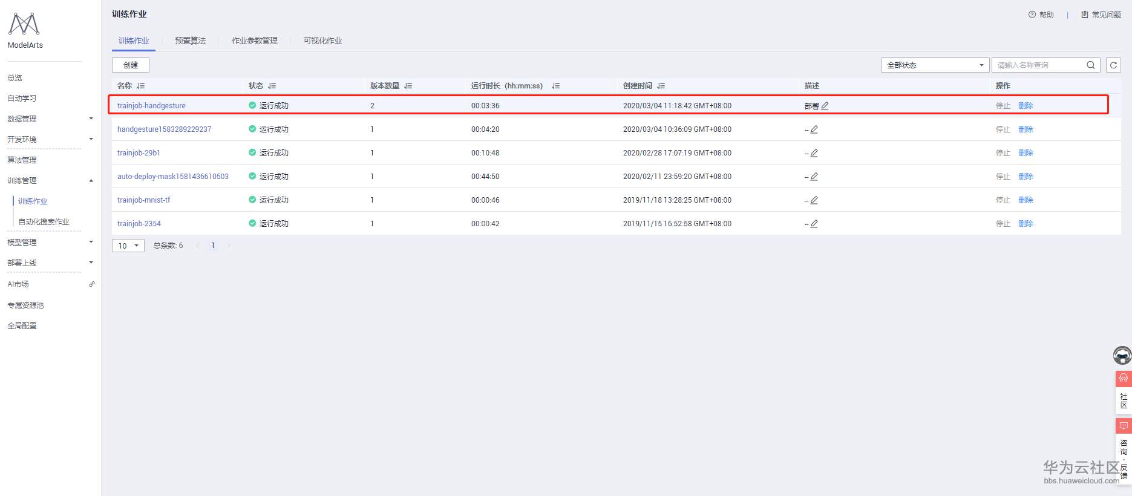Open trainjob-mnist-tf job link
The width and height of the screenshot is (1132, 496).
click(x=144, y=200)
